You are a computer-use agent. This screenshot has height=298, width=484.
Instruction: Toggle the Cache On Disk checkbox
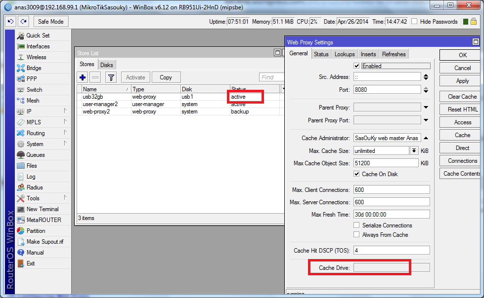click(356, 174)
